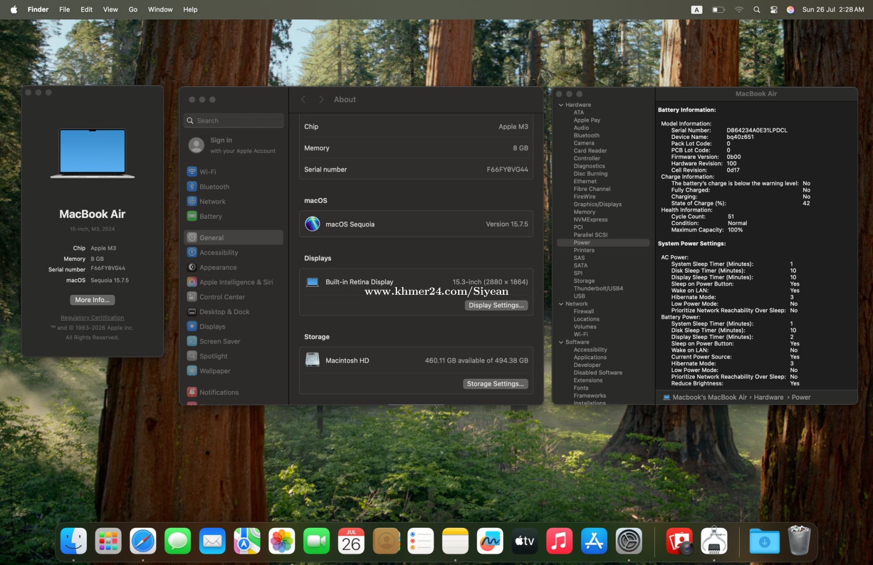Select Graphics/Displays in System Information sidebar

(598, 205)
